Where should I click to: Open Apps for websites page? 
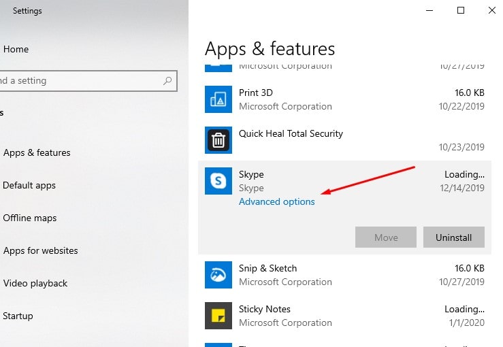[40, 251]
